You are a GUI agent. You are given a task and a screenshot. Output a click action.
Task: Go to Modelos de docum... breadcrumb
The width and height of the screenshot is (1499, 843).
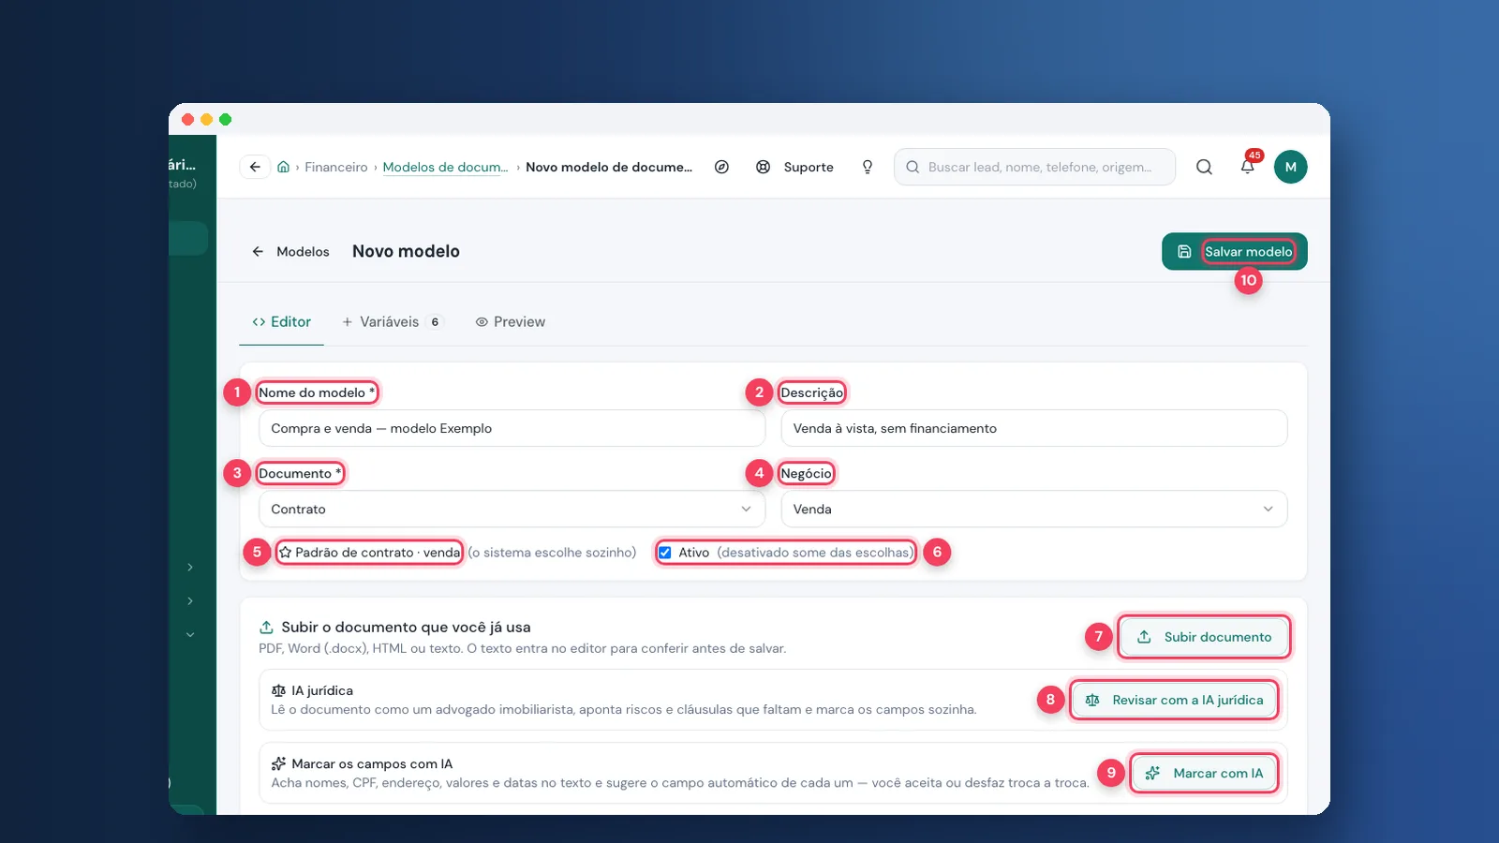(x=445, y=167)
